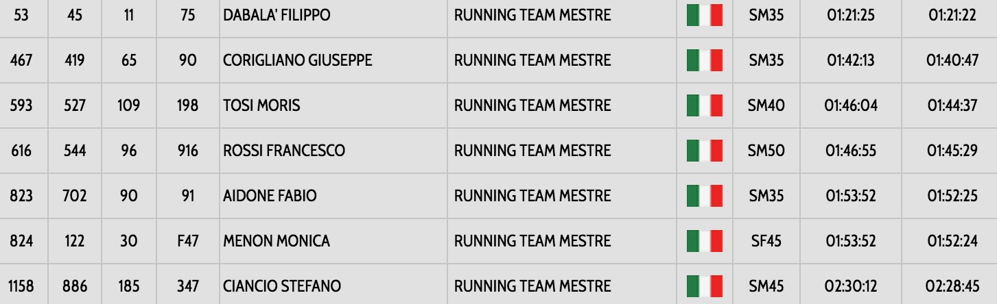Click the Italian flag in Dabala' Filippo's row
Screen dimensions: 997x304
coord(705,15)
